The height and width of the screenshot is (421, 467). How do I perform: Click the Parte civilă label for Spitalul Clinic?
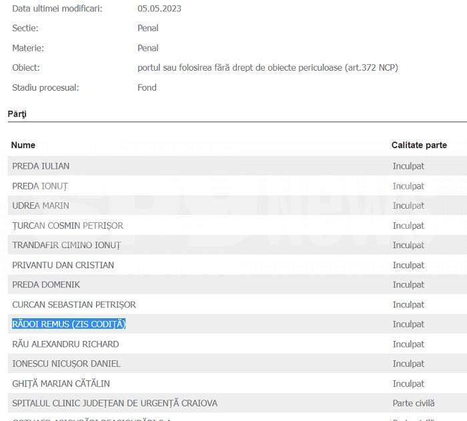coord(414,403)
